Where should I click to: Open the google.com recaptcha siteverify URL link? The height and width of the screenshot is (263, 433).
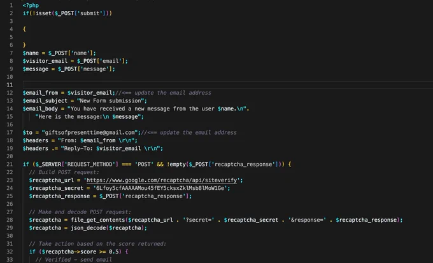pos(162,180)
